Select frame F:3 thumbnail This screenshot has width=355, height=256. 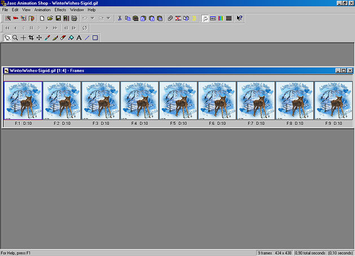[101, 101]
